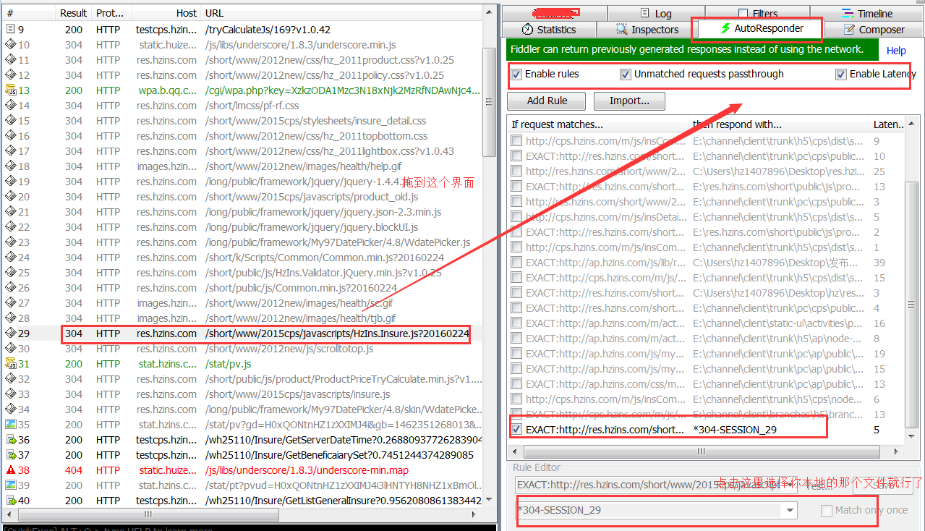The height and width of the screenshot is (531, 925).
Task: Select the rule responding with h5\ap\node-
Action: point(706,339)
